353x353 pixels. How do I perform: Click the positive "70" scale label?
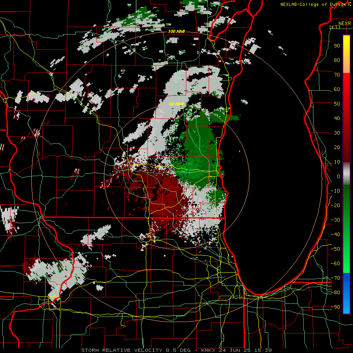tap(337, 75)
